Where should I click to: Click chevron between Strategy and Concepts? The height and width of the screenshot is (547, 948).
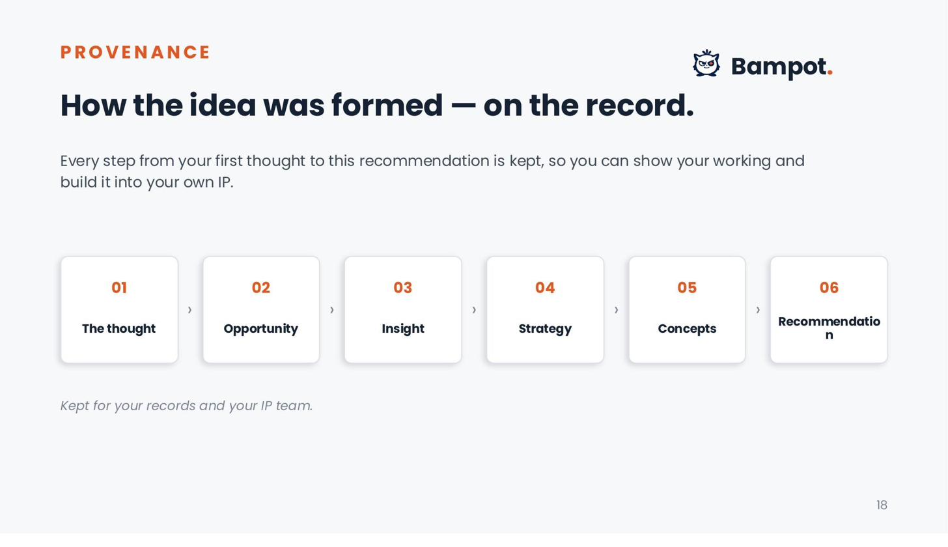click(x=616, y=310)
